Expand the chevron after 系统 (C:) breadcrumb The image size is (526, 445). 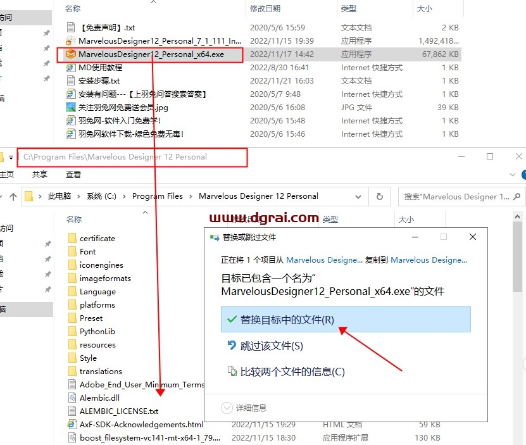[x=124, y=197]
